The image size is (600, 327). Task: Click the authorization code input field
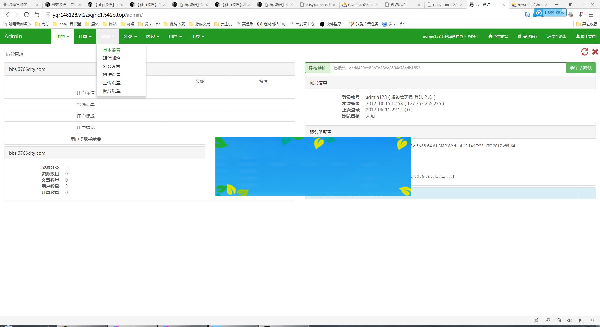click(x=447, y=68)
